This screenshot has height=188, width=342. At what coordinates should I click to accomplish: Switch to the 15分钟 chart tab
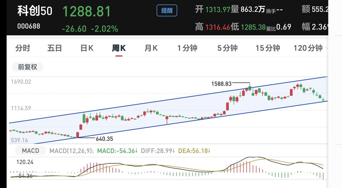pos(268,48)
